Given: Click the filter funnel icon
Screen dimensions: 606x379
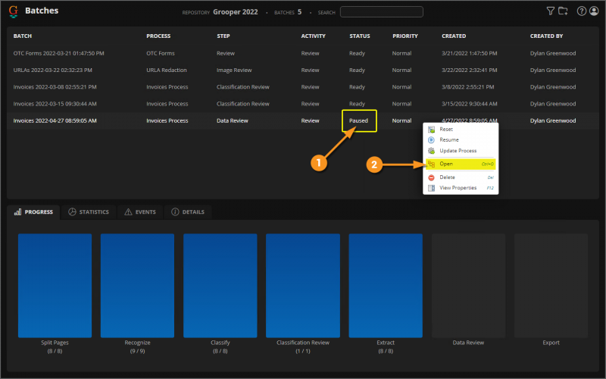Looking at the screenshot, I should pyautogui.click(x=551, y=11).
